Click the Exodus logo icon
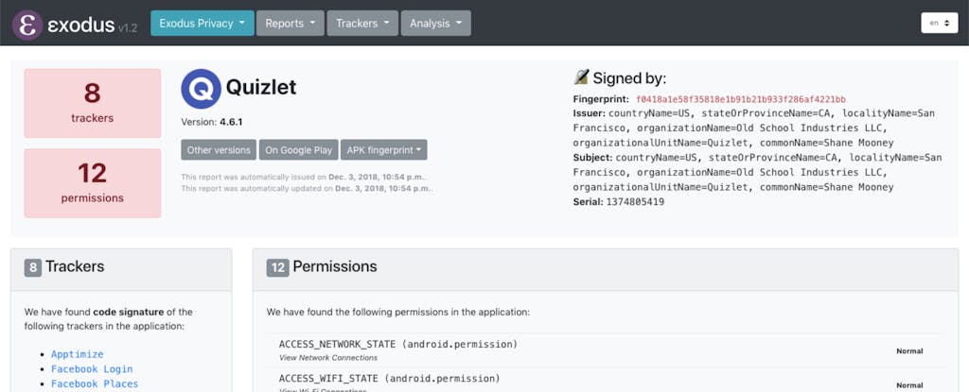Image resolution: width=969 pixels, height=392 pixels. [28, 24]
